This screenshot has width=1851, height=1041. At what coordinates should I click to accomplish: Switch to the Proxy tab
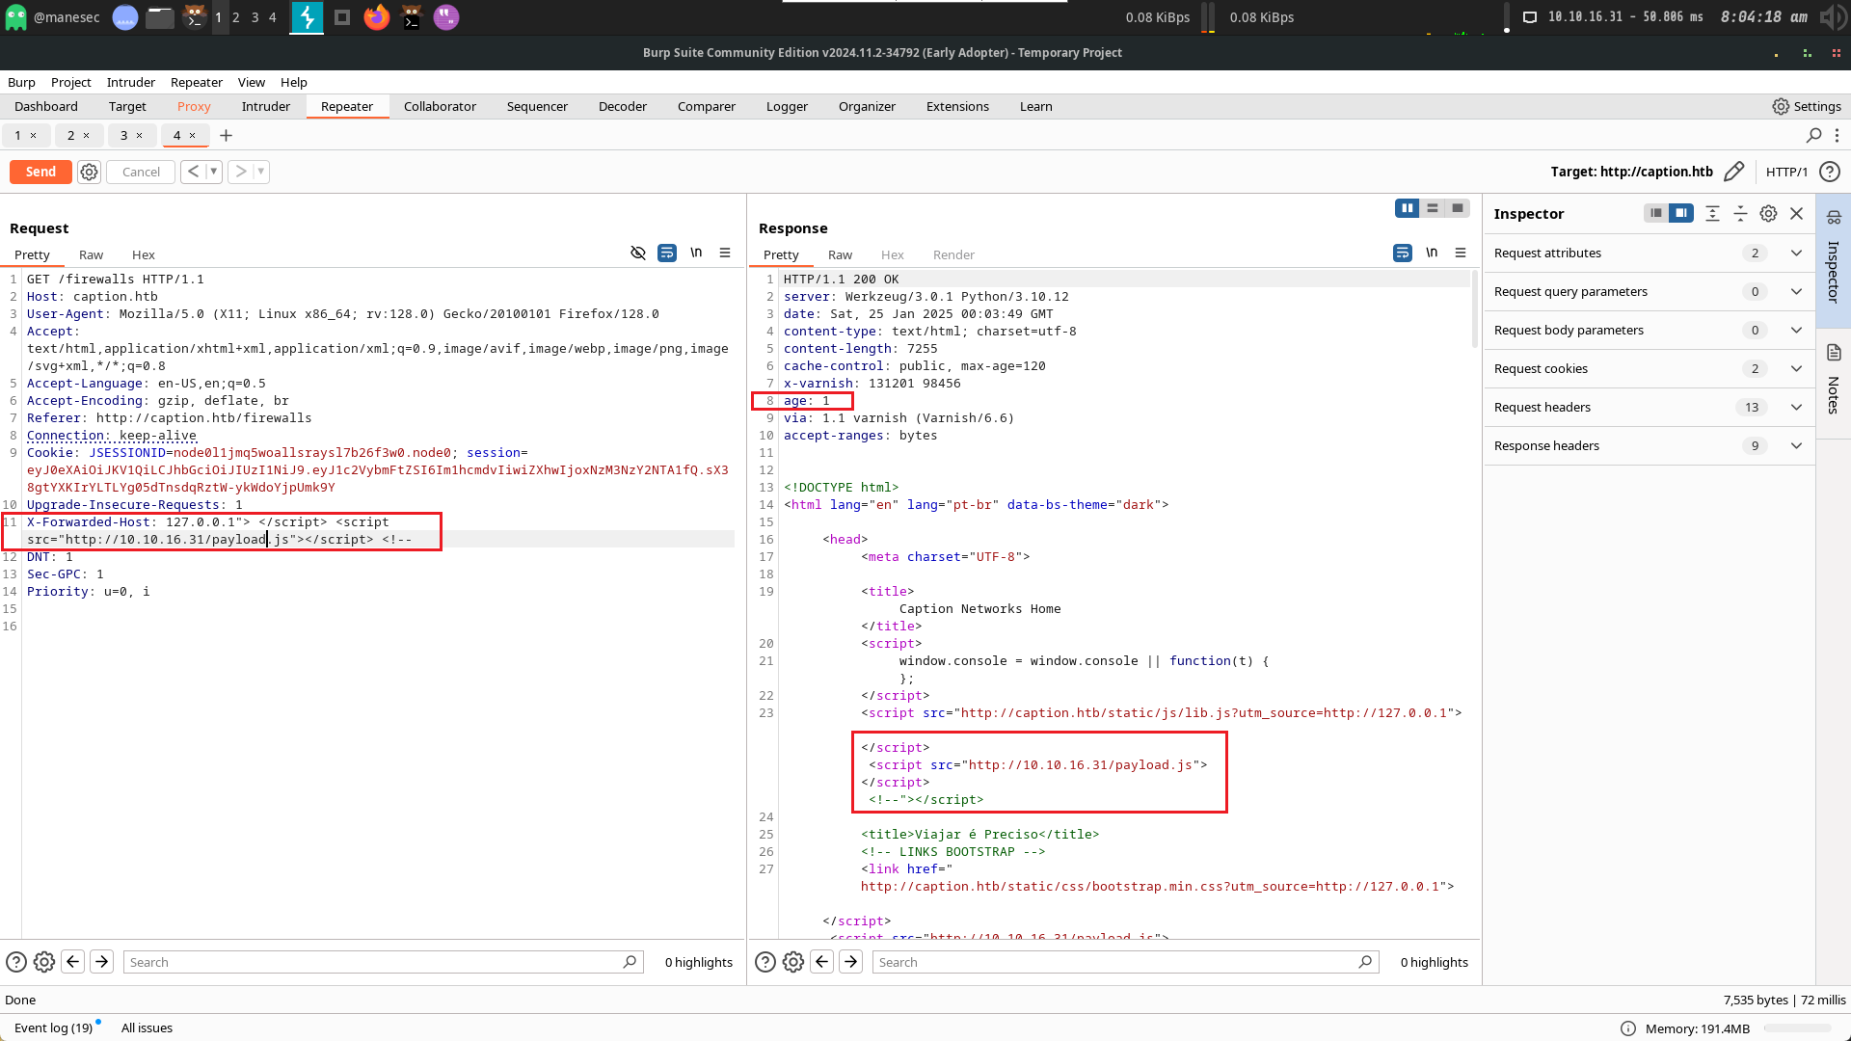pyautogui.click(x=194, y=107)
